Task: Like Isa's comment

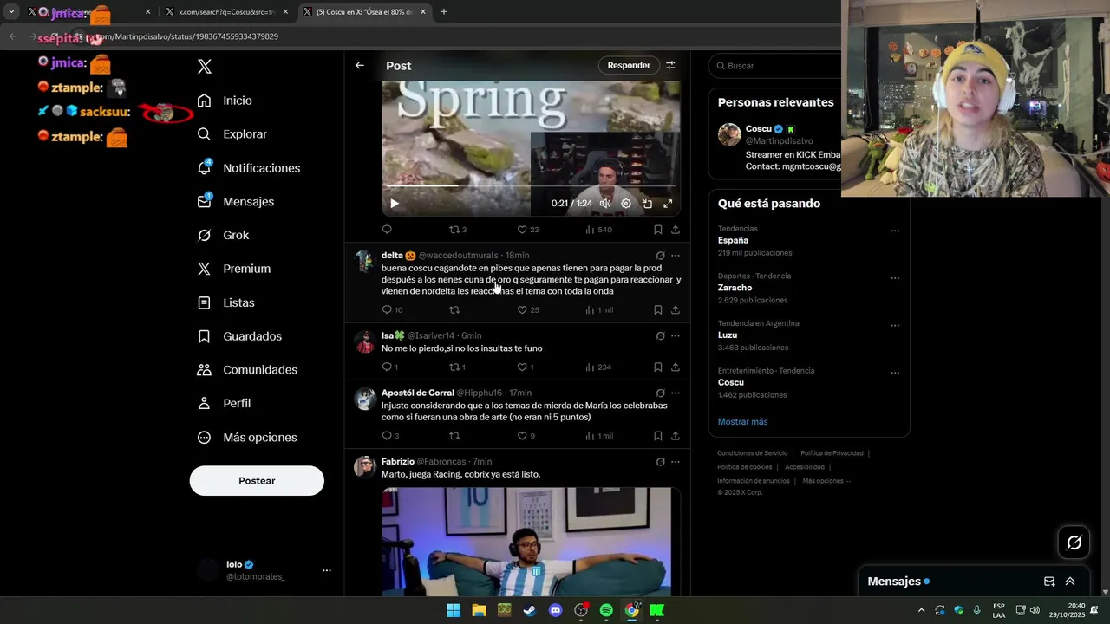Action: click(526, 367)
